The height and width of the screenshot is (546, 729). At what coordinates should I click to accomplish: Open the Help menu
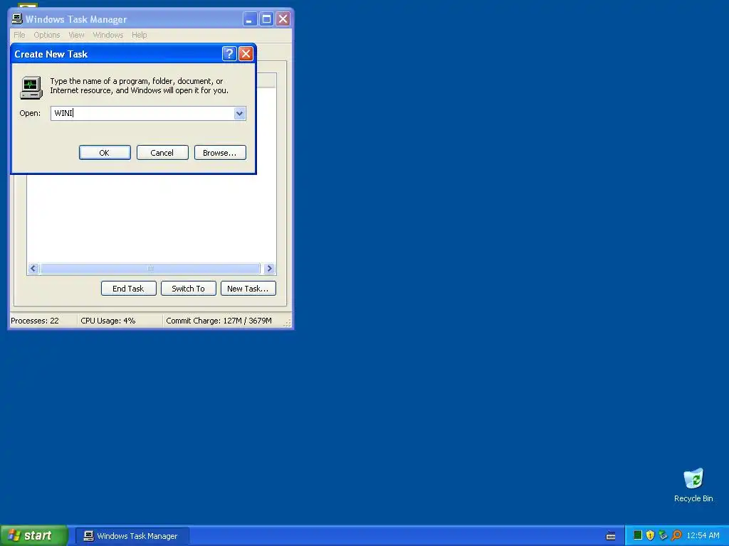139,35
